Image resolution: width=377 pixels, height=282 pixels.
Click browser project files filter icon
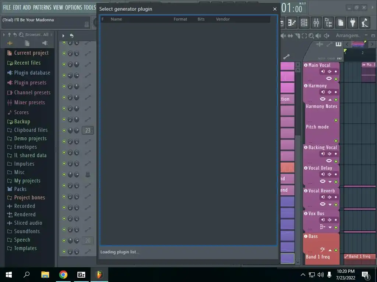(27, 43)
